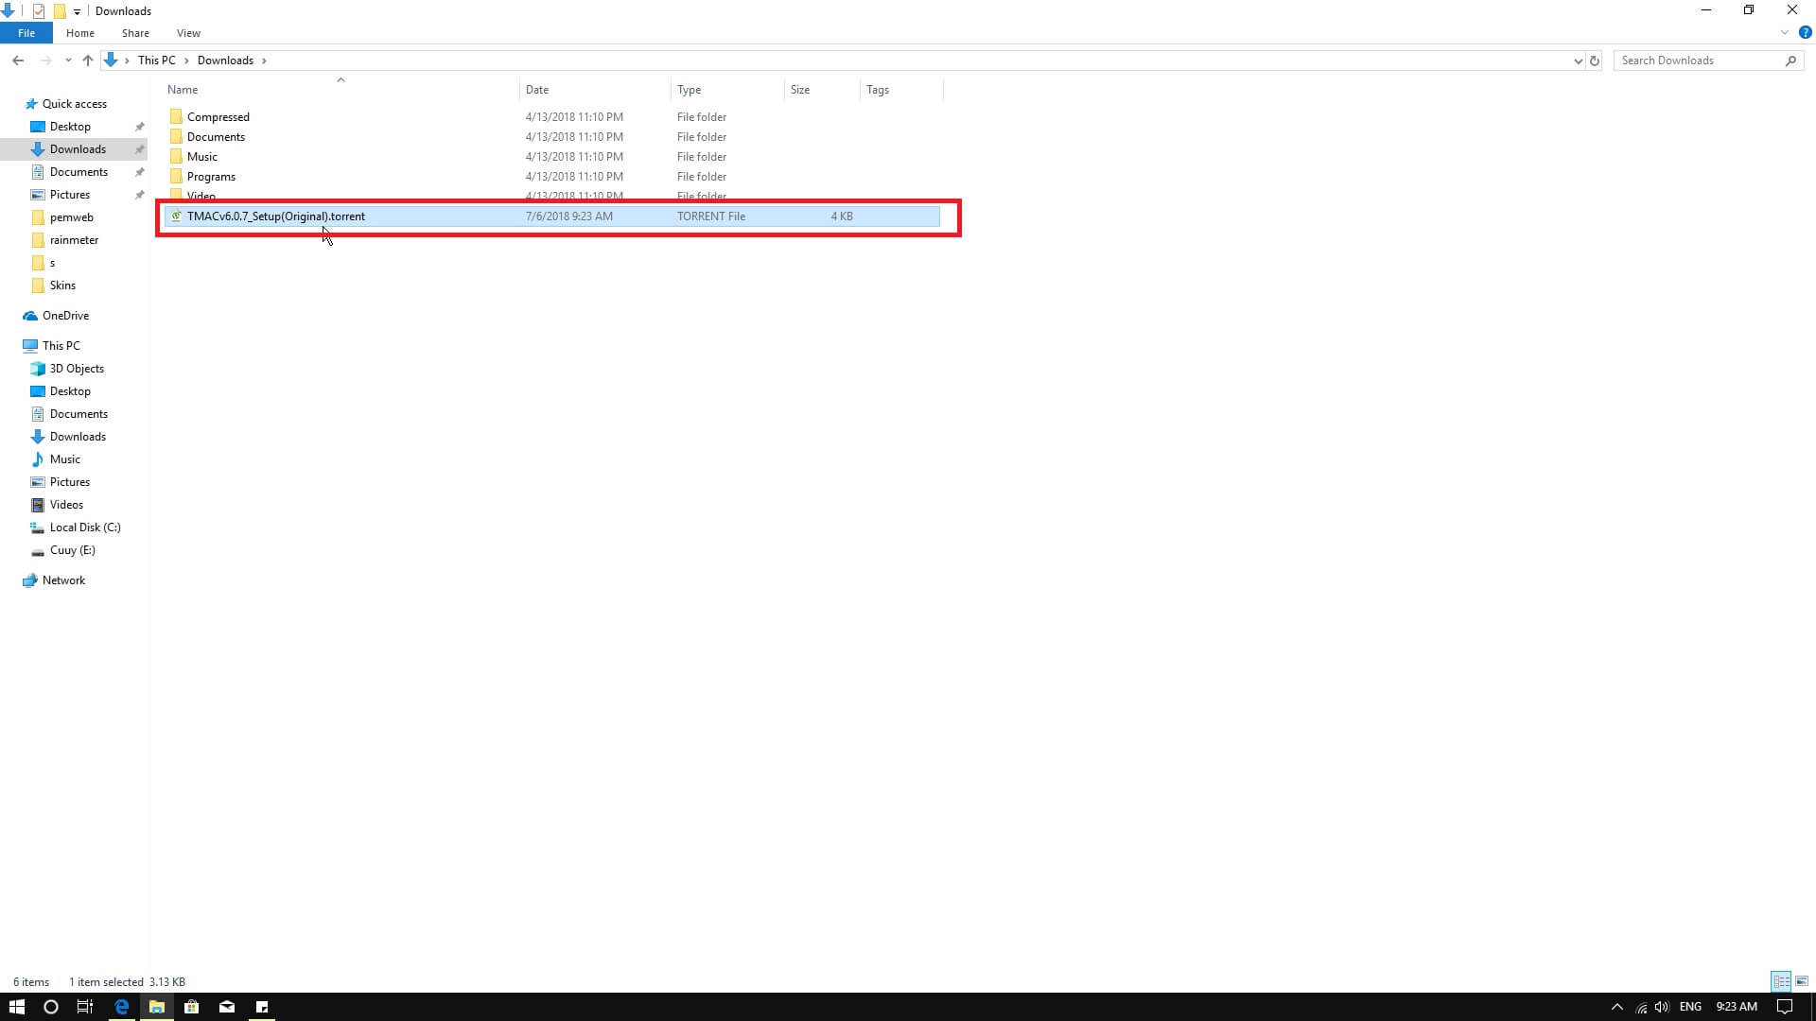
Task: Click the Up one level arrow
Action: pos(88,60)
